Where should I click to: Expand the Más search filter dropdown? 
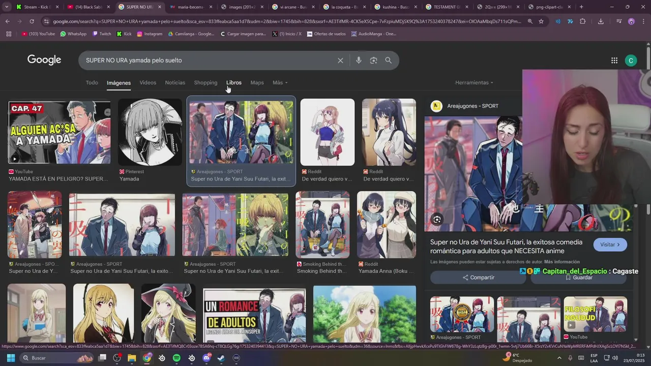pyautogui.click(x=280, y=83)
